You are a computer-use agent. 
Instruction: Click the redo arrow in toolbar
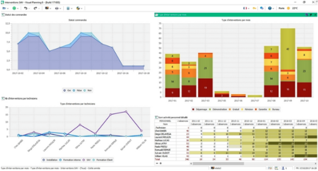point(35,8)
